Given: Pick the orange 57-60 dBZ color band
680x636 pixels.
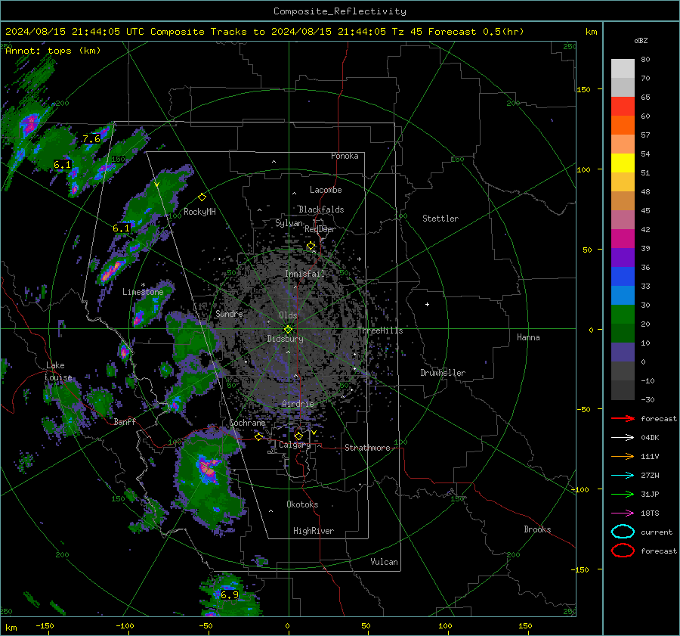Looking at the screenshot, I should point(623,126).
